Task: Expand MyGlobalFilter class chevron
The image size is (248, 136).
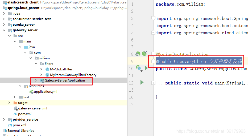Action: pyautogui.click(x=41, y=69)
